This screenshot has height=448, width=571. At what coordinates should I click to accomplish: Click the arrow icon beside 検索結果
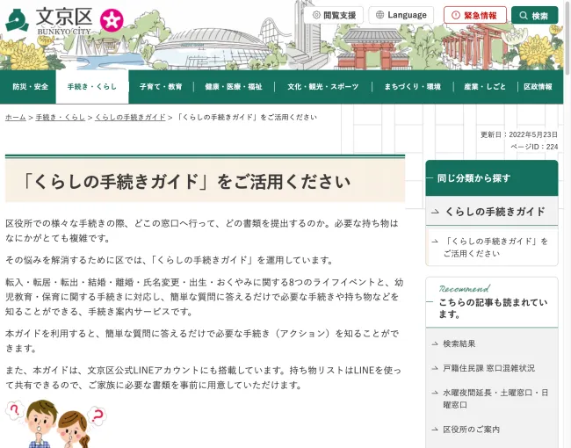pos(435,343)
